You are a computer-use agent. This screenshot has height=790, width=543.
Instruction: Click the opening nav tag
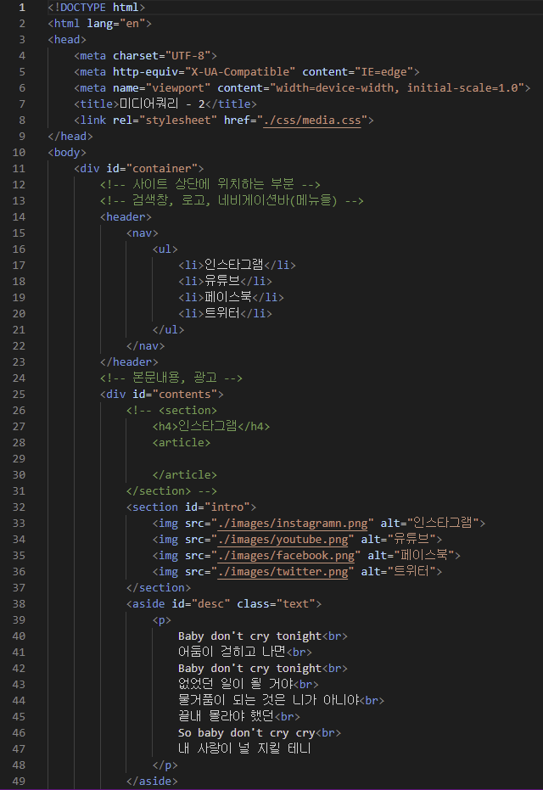pos(142,233)
